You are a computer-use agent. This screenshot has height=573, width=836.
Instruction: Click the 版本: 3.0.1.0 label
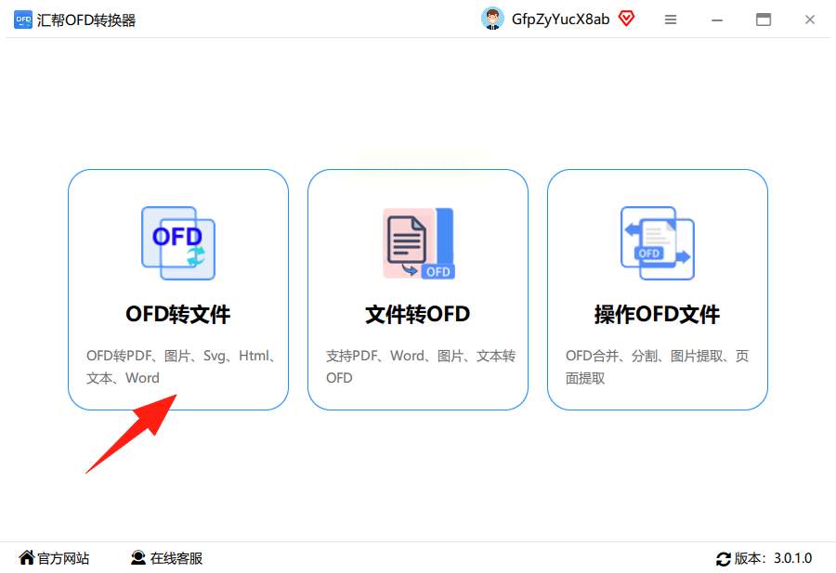coord(773,558)
